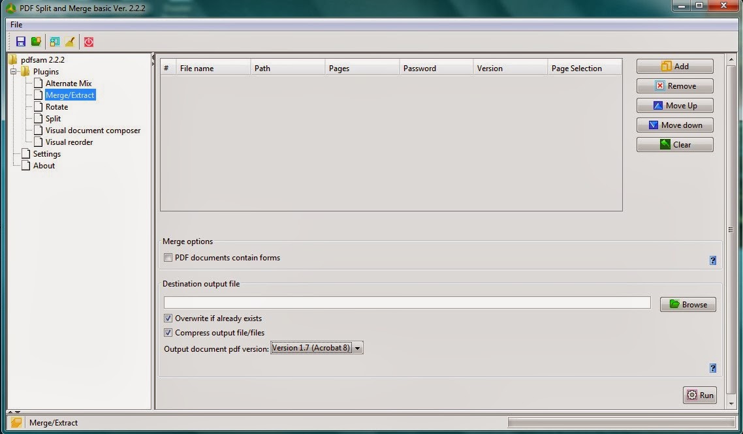Viewport: 743px width, 434px height.
Task: Click the pdfsam 2.2.2 root folder icon
Action: click(x=13, y=59)
